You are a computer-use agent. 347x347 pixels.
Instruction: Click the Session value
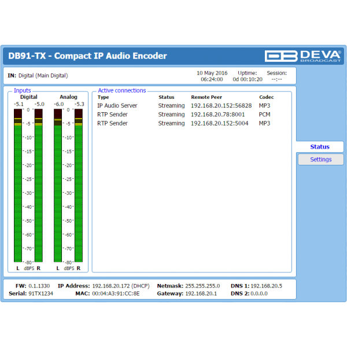[276, 79]
